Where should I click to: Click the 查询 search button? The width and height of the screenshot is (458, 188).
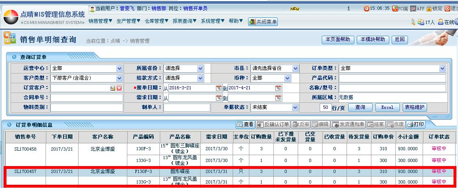coord(360,108)
